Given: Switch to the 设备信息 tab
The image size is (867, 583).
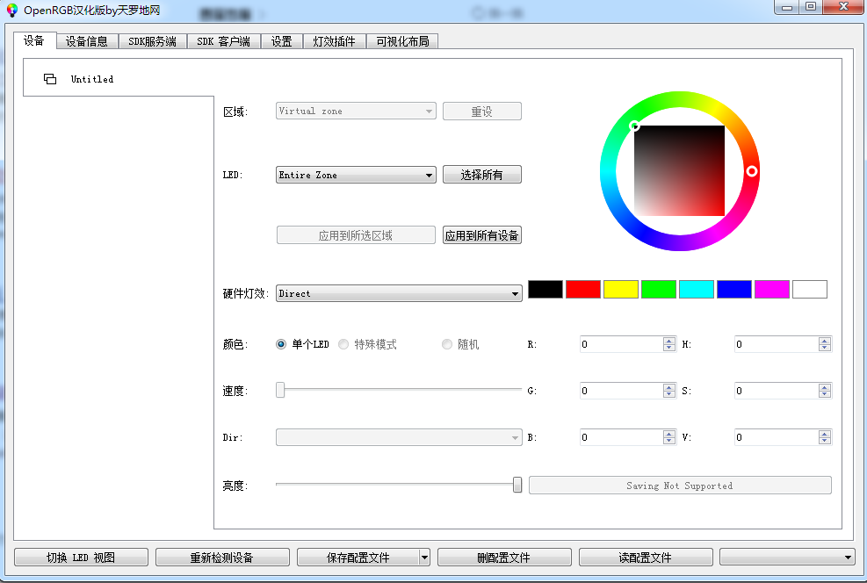Looking at the screenshot, I should tap(86, 40).
